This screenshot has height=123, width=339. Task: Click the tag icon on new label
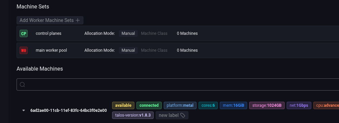coord(183,116)
